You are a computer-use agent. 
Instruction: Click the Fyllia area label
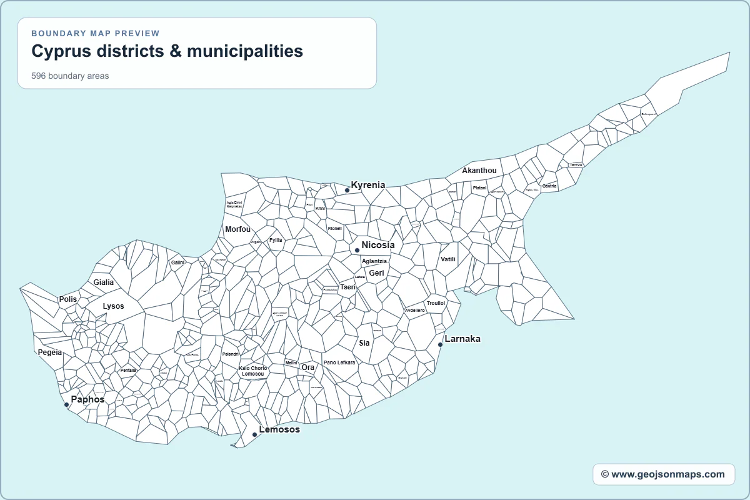tap(276, 240)
